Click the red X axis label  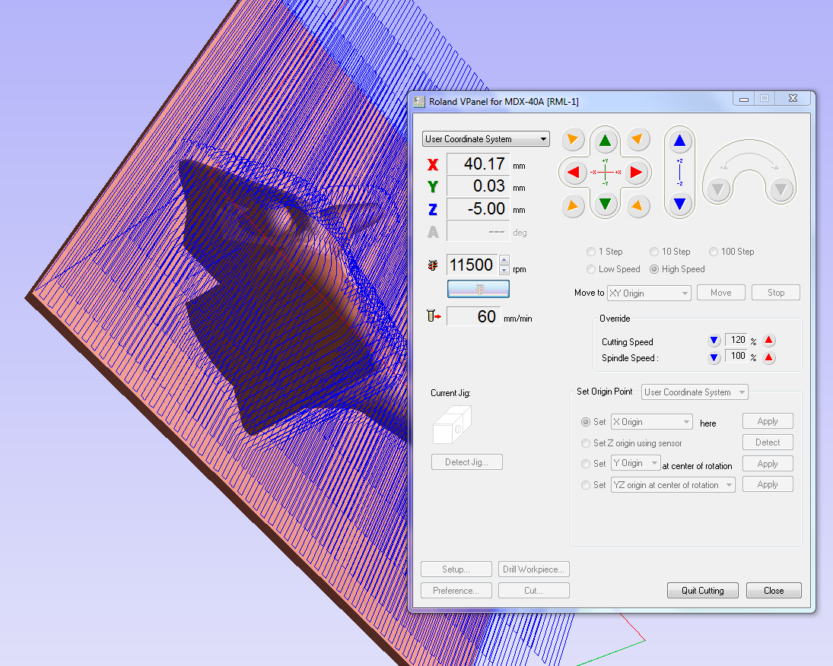click(x=433, y=165)
